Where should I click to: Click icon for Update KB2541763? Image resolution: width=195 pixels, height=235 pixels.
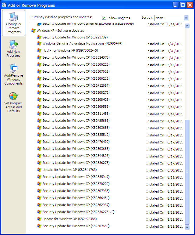(x=39, y=170)
